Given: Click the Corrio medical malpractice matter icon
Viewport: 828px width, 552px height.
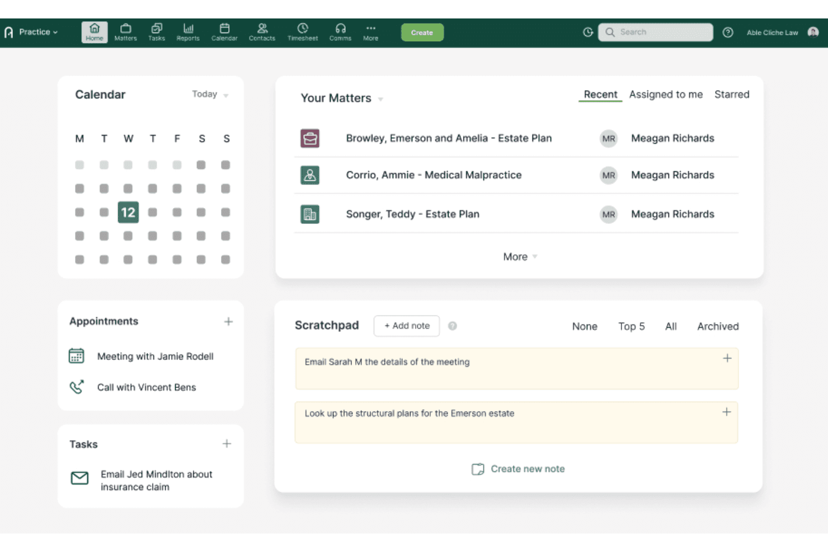Looking at the screenshot, I should tap(310, 175).
